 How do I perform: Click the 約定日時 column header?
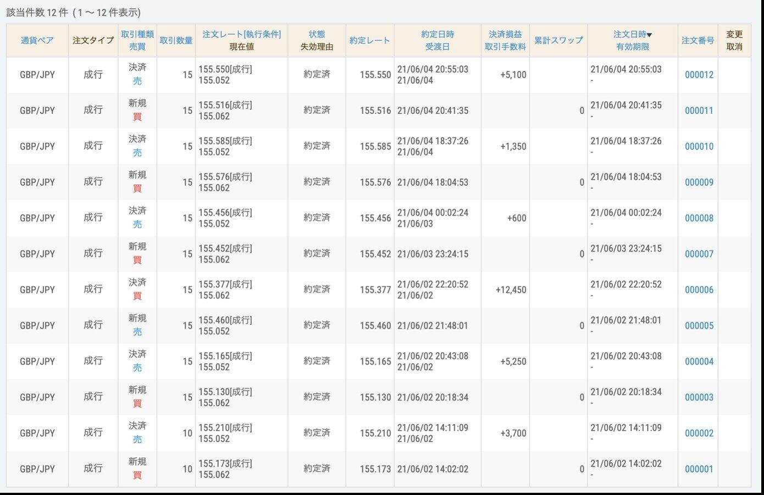[437, 34]
